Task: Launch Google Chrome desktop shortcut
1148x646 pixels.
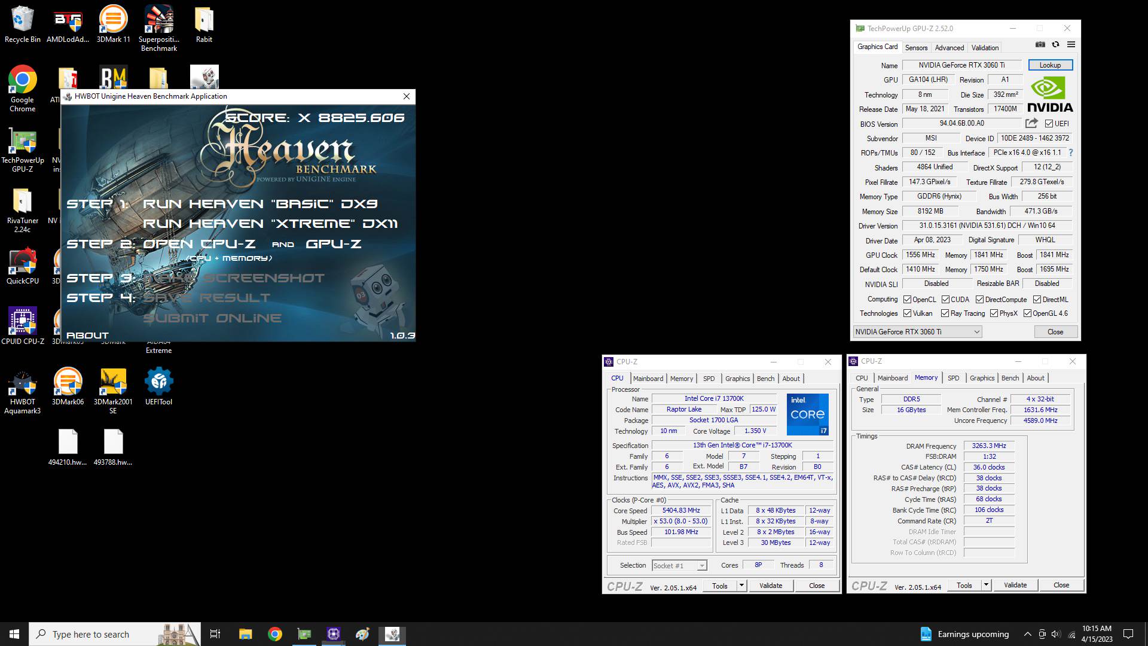Action: (22, 89)
